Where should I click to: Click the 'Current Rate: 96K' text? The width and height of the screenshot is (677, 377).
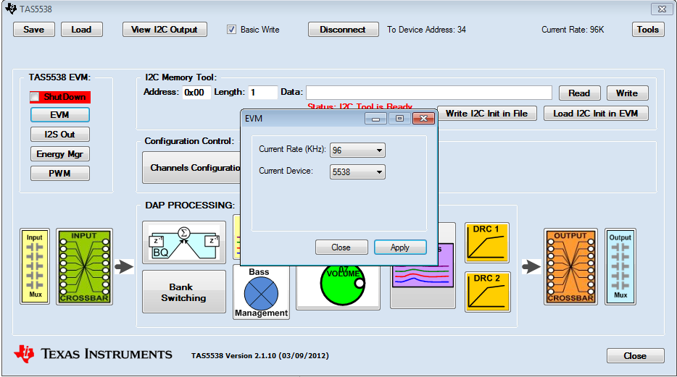click(x=573, y=29)
